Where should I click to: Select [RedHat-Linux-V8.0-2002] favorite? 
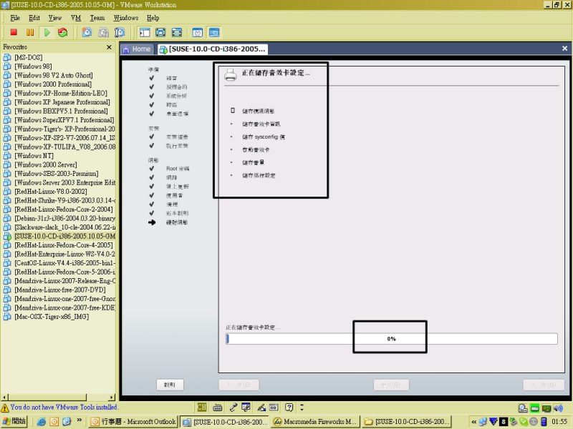click(x=50, y=192)
